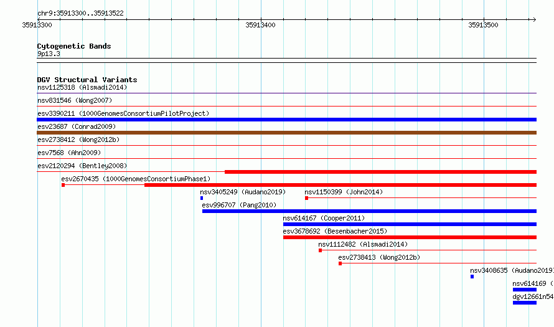Click the chr9:35913300..35913522 coordinate label
Screen dimensions: 554x327
(80, 13)
